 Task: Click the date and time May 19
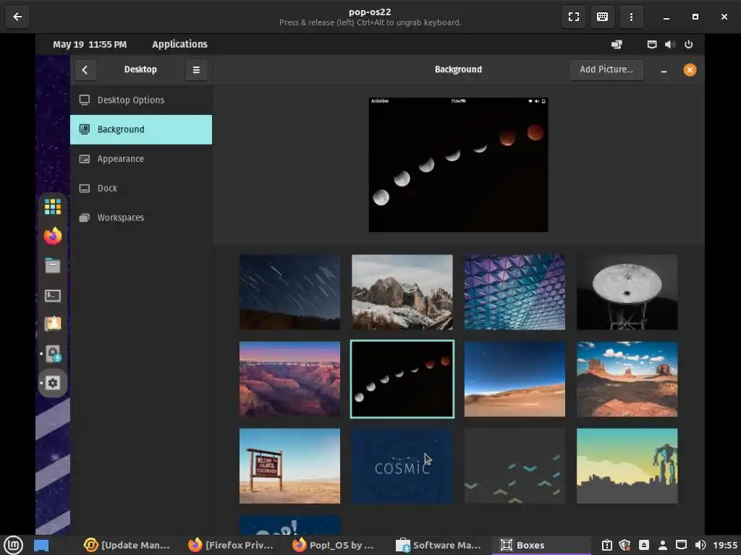[x=90, y=44]
